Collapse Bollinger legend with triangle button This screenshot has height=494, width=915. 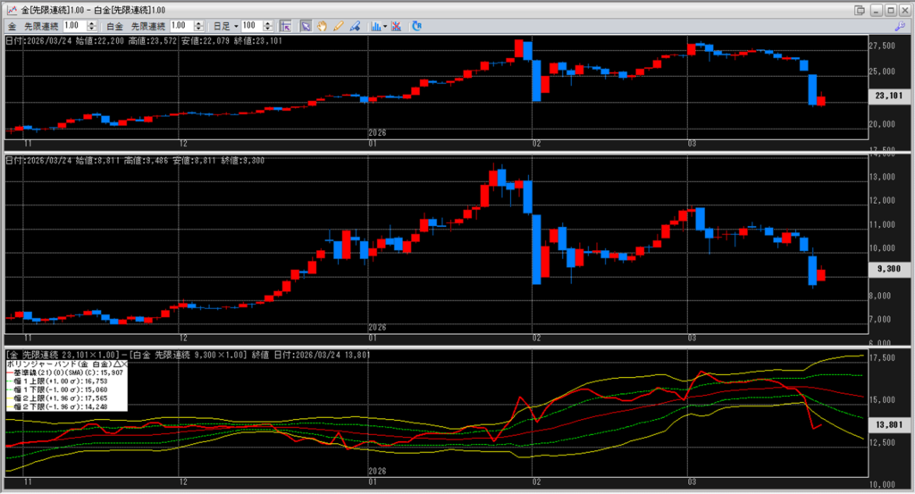[116, 364]
